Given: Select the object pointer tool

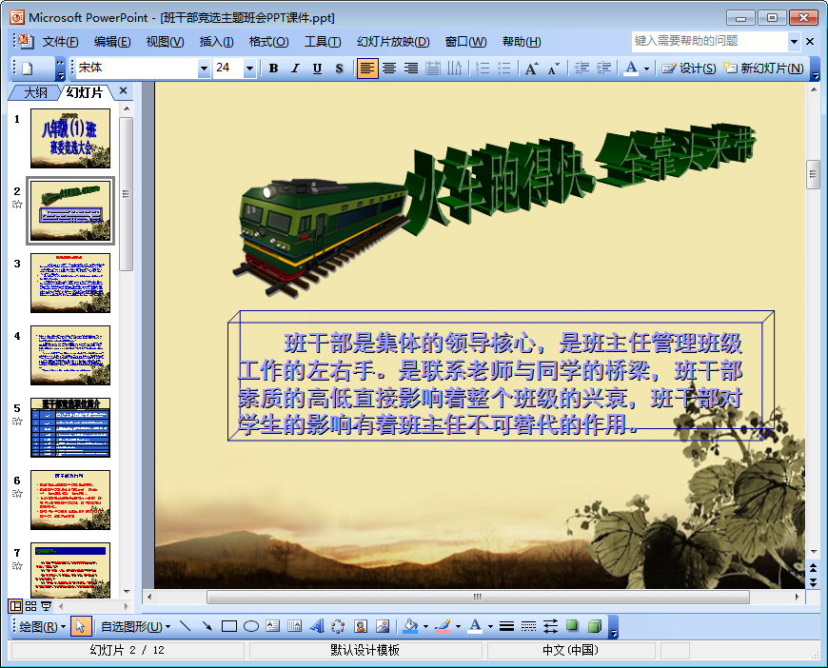Looking at the screenshot, I should pos(80,627).
